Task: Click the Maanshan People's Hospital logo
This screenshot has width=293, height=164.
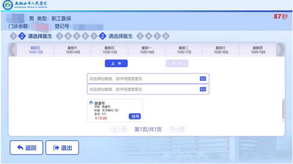Action: coord(25,5)
